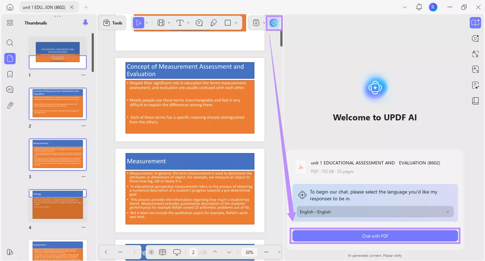Pick the Highlighter tool
Image resolution: width=485 pixels, height=261 pixels.
(x=214, y=23)
